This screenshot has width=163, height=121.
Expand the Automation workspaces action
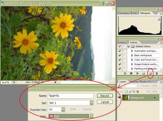(x=132, y=51)
